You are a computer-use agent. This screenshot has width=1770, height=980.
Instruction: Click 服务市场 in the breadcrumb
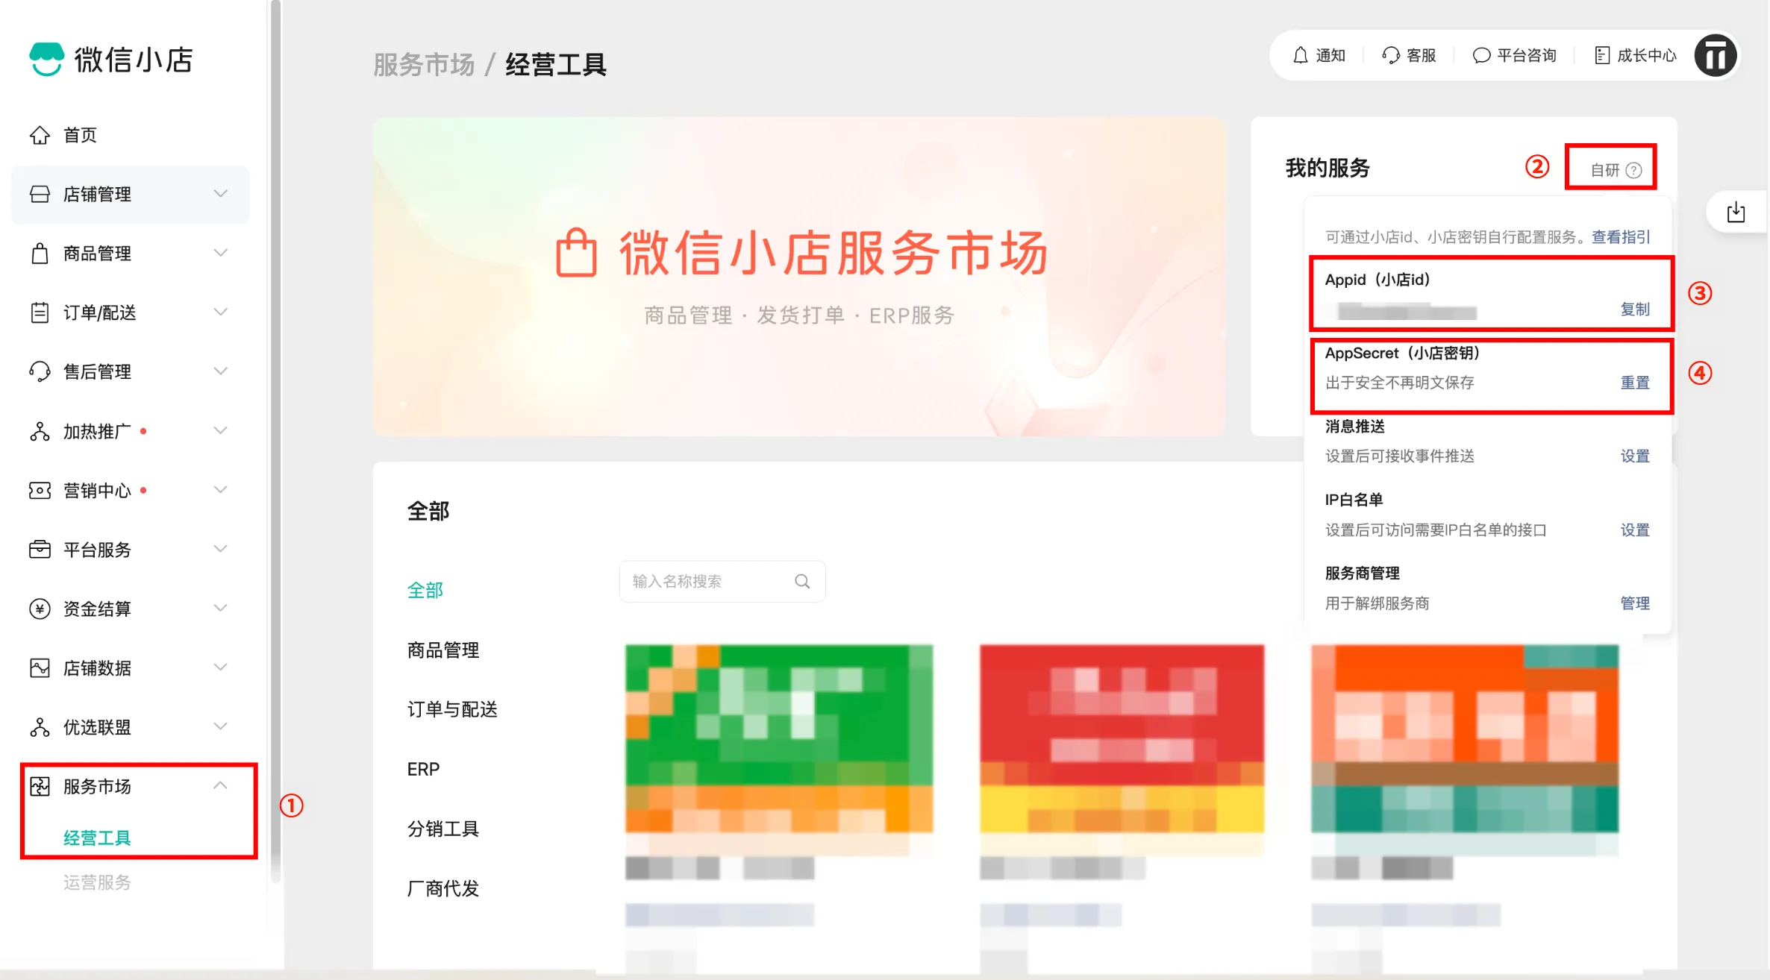pyautogui.click(x=424, y=65)
